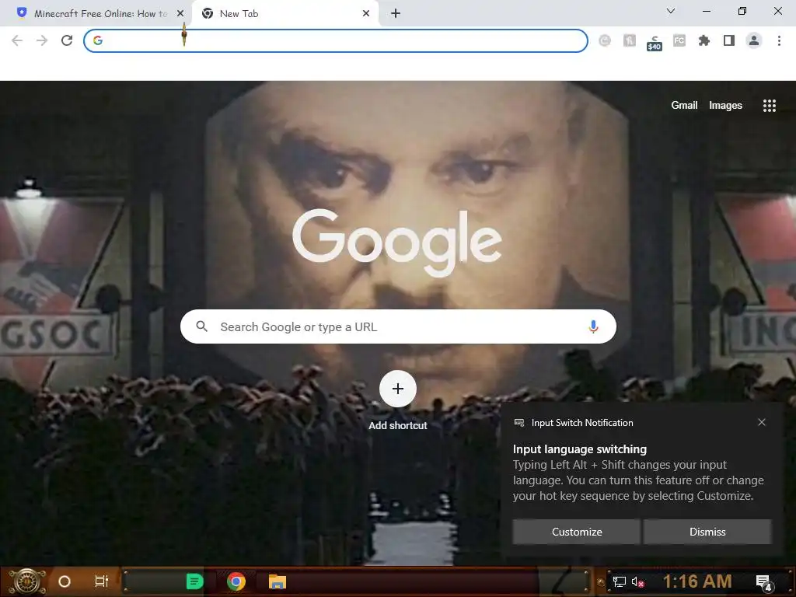
Task: Open File Explorer from taskbar
Action: [x=278, y=581]
